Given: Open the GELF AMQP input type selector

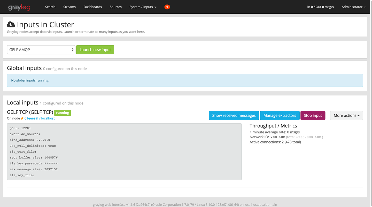Looking at the screenshot, I should tap(41, 50).
